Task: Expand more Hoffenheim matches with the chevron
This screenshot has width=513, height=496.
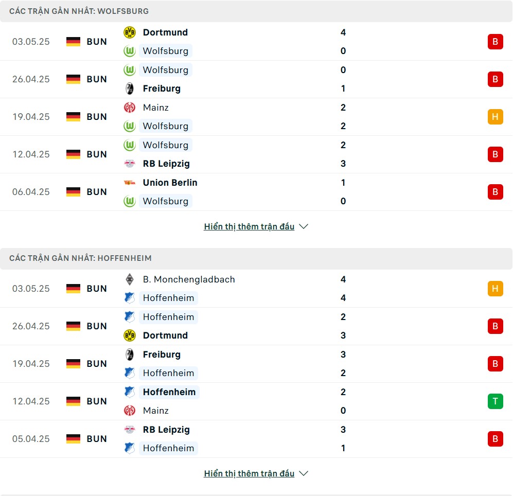Action: pyautogui.click(x=304, y=473)
